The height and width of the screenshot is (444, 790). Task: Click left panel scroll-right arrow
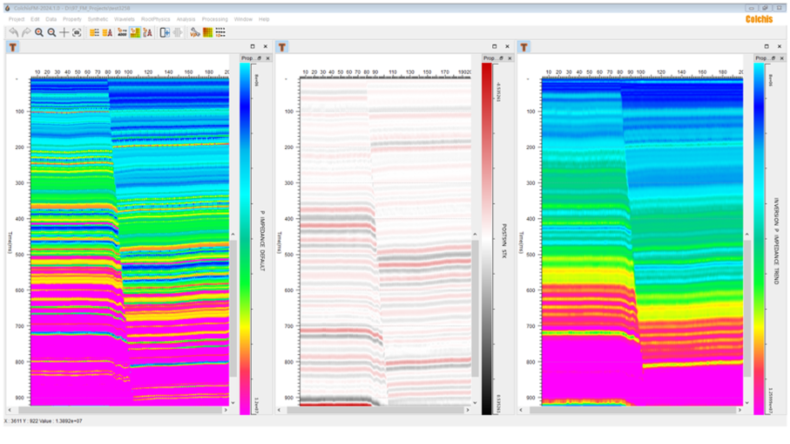(x=226, y=410)
